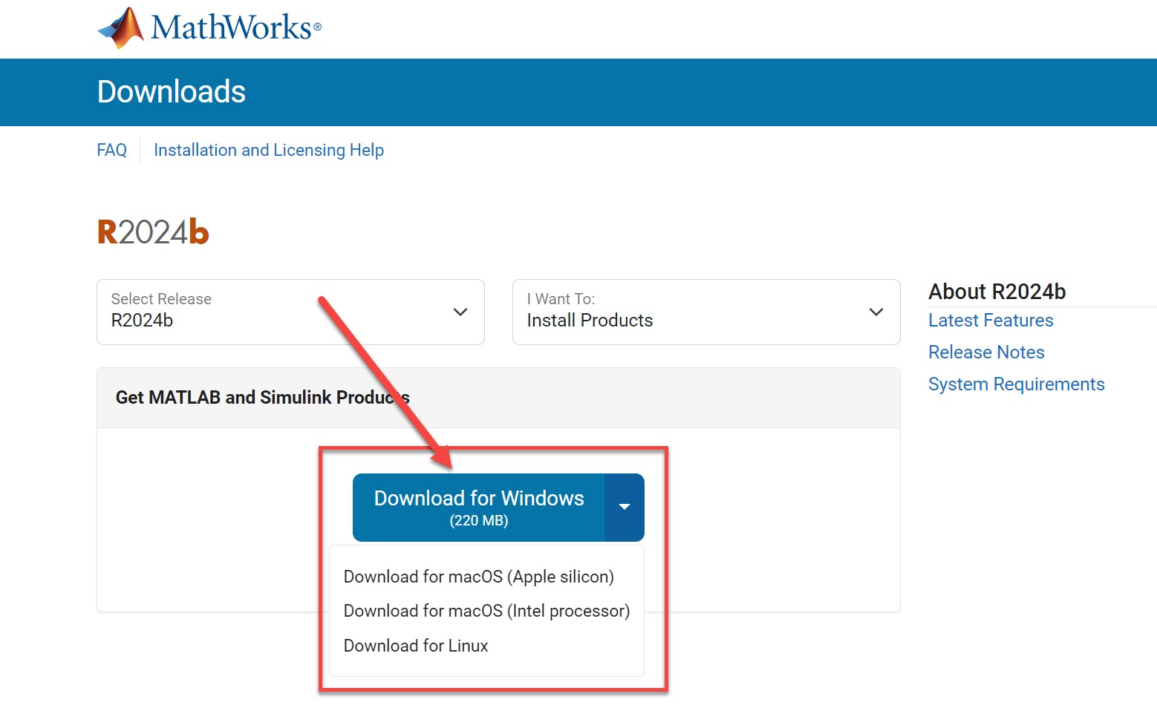Open the I Want To dropdown

pyautogui.click(x=706, y=312)
